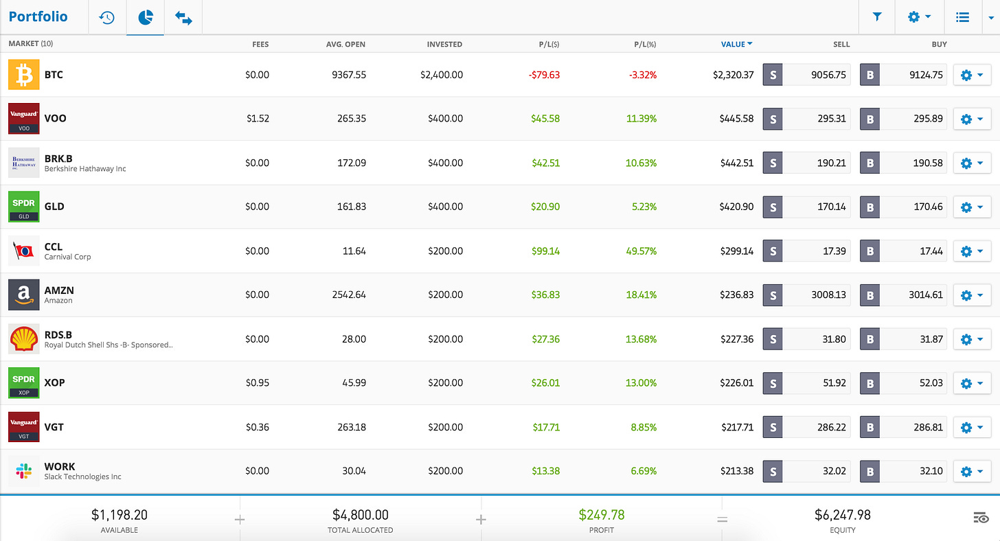Open the BRK.B row gear dropdown
Screen dimensions: 1000x541
(x=972, y=163)
